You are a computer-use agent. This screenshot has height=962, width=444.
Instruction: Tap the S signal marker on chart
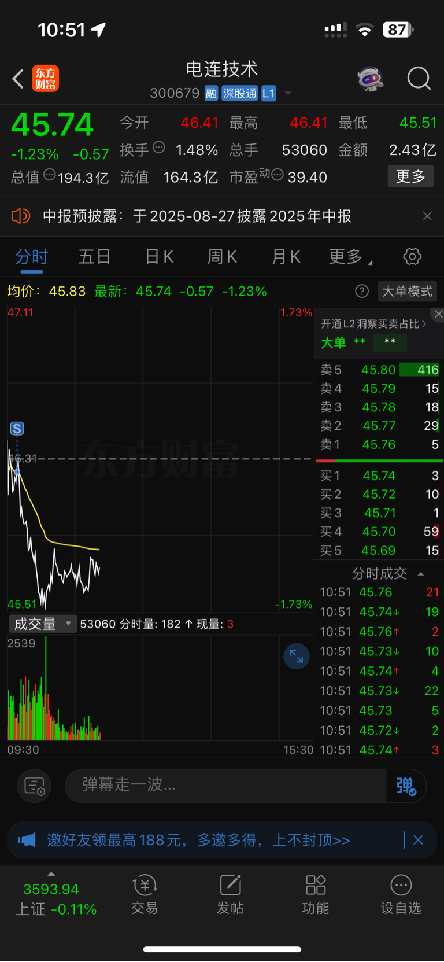17,429
